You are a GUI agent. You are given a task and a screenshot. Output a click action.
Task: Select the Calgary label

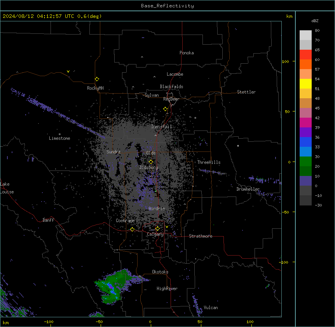155,234
